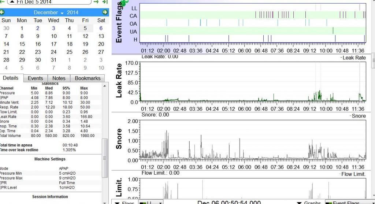Click December 31 in the calendar
The image size is (375, 204).
coord(53,60)
